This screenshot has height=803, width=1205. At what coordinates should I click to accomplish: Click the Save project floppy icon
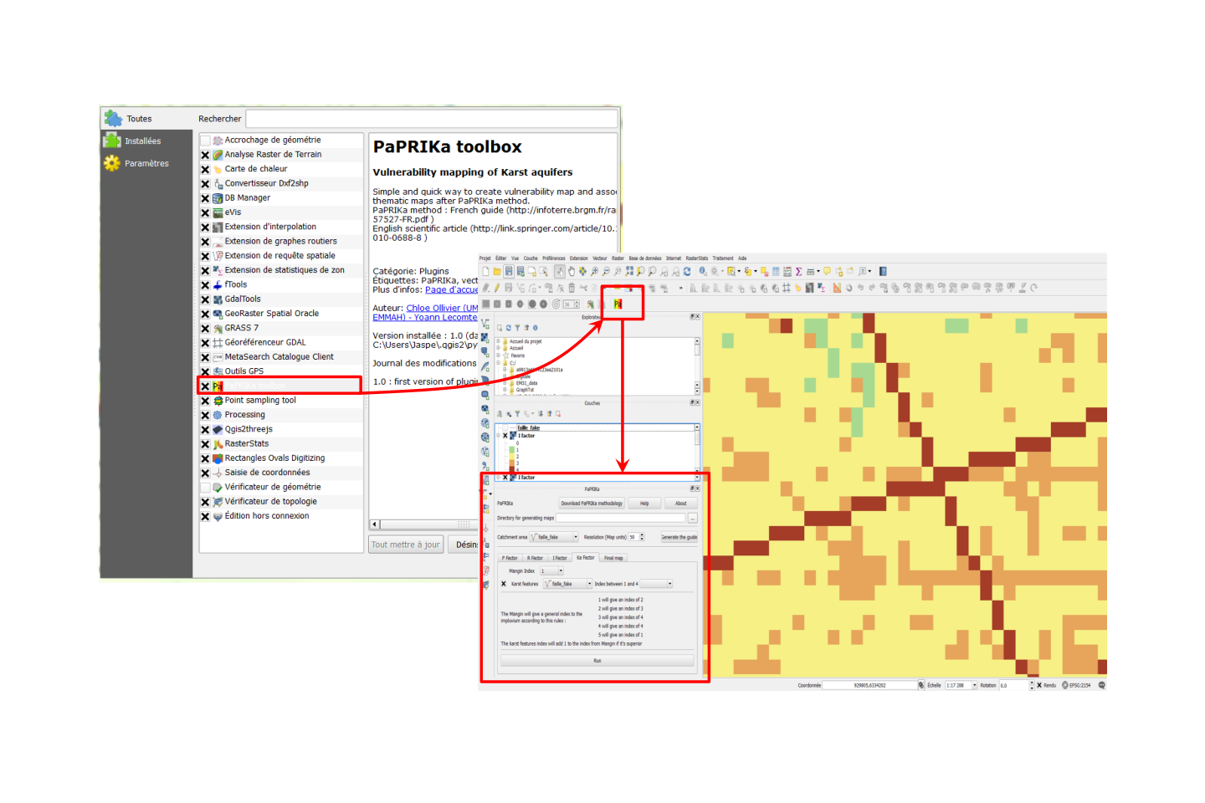point(509,271)
